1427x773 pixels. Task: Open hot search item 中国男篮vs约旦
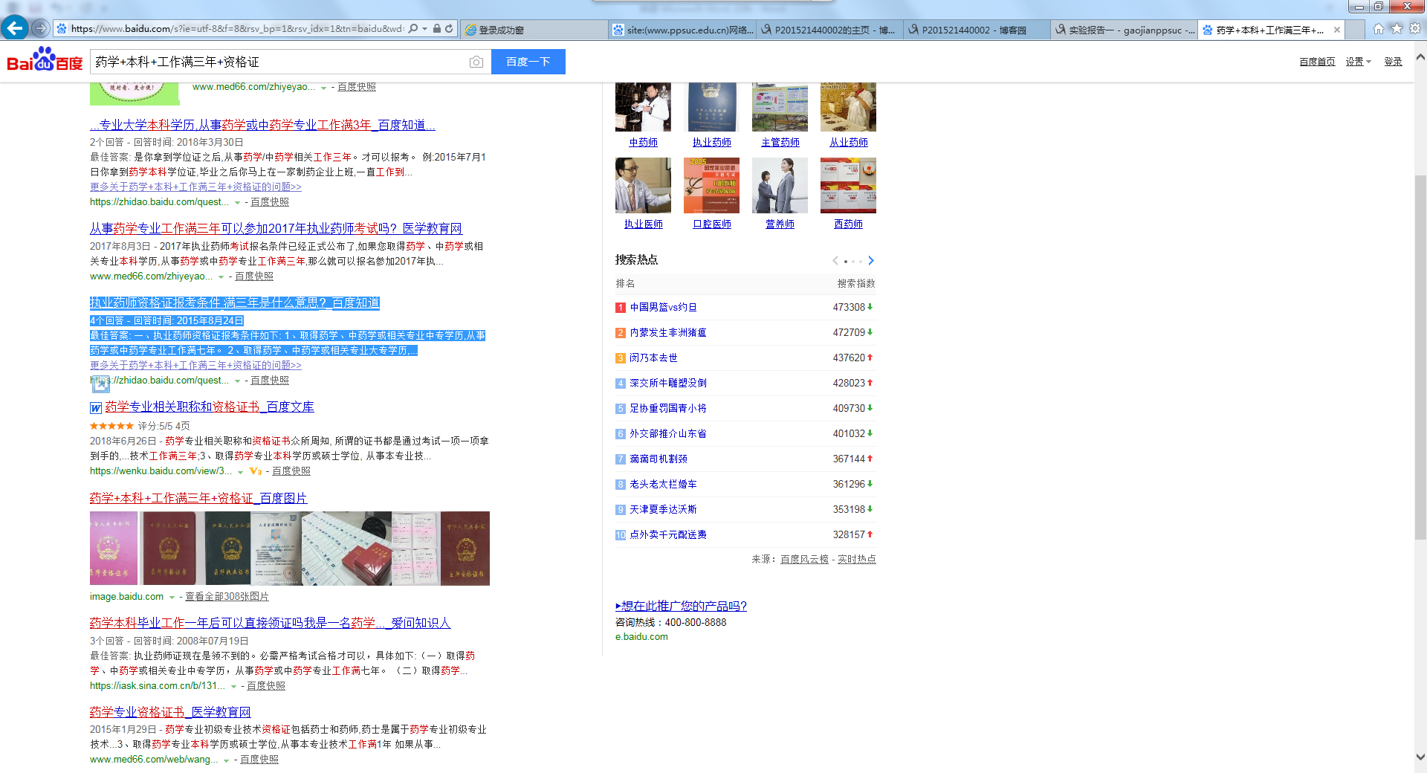663,307
